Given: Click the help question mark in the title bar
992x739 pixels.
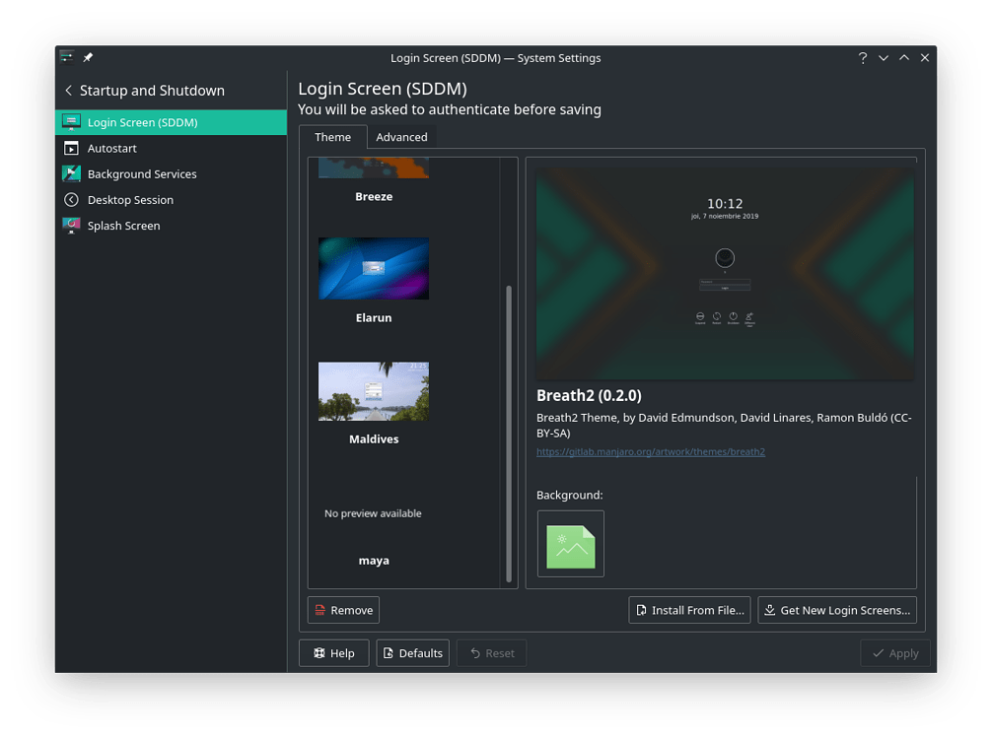Looking at the screenshot, I should [862, 57].
